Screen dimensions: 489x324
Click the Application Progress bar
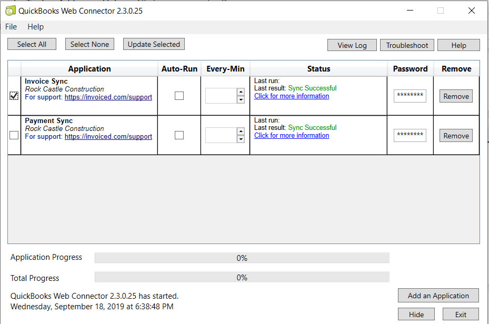(242, 258)
